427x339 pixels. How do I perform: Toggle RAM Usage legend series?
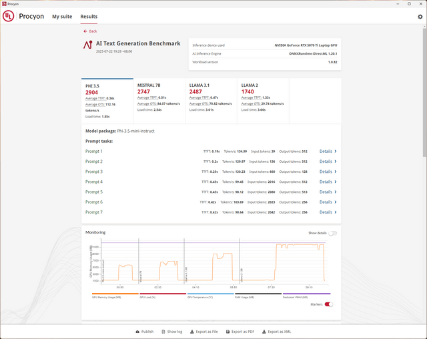[258, 296]
